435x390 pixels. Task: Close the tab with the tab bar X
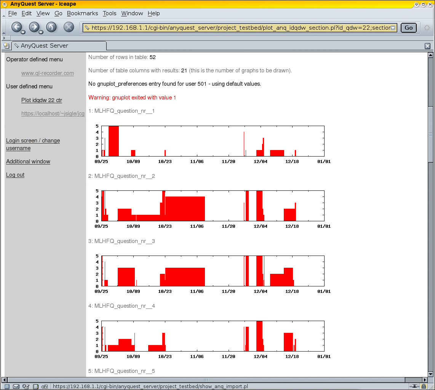click(427, 46)
